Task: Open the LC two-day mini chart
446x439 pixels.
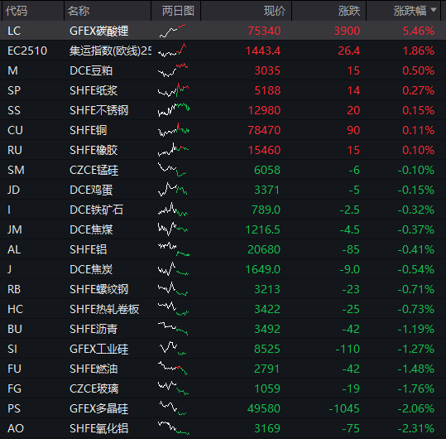Action: 173,31
